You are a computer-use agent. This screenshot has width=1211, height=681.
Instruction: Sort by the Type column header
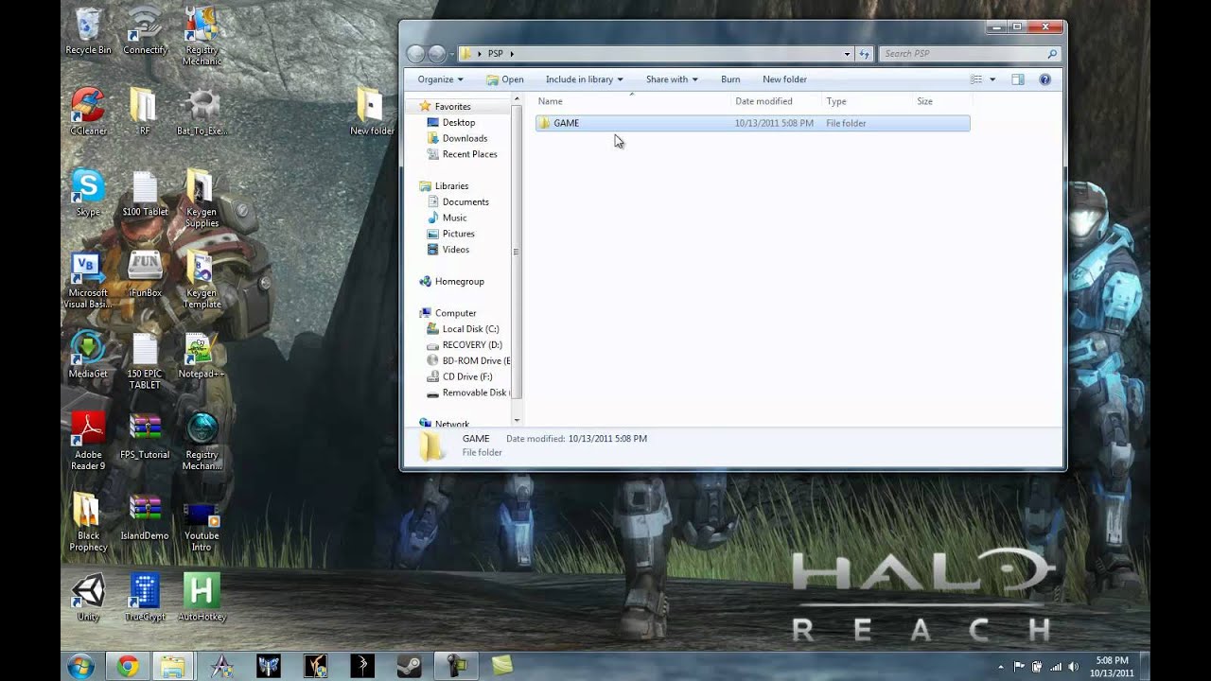pyautogui.click(x=867, y=101)
